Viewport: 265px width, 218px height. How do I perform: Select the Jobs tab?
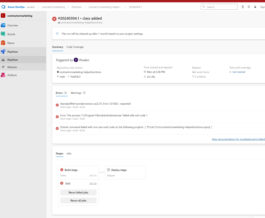pos(69,154)
